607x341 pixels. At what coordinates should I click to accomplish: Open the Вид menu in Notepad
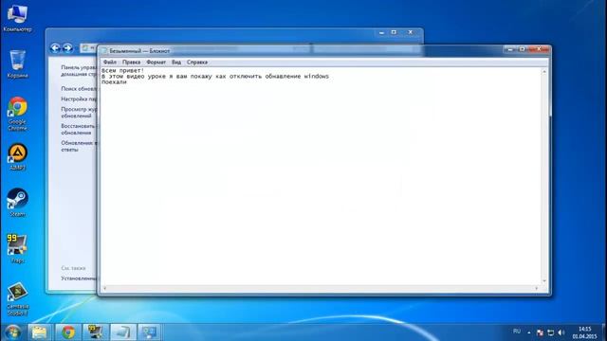click(x=176, y=62)
